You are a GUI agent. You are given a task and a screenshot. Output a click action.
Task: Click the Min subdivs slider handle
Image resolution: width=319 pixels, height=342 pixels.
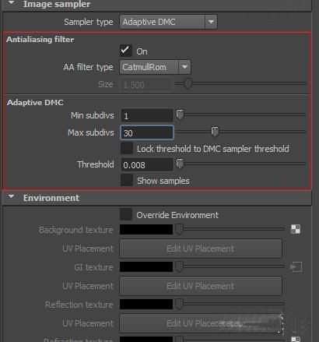coord(180,115)
